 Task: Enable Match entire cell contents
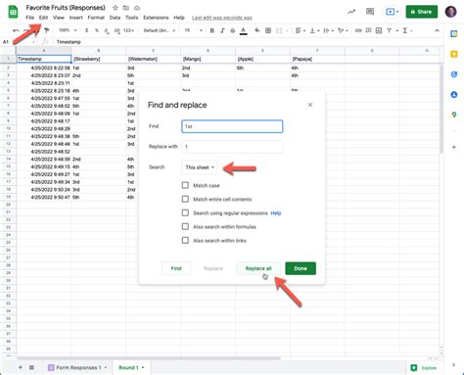point(185,199)
